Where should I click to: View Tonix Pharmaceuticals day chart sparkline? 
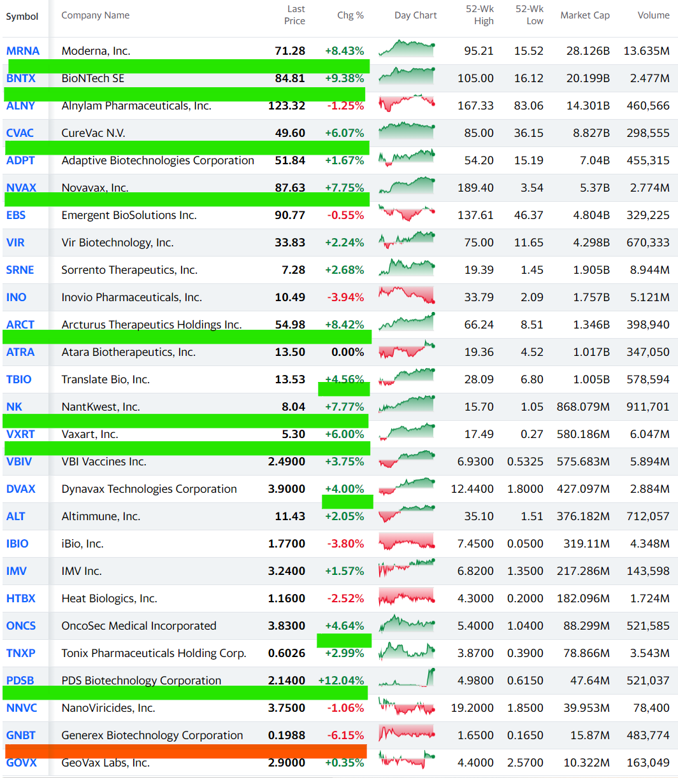click(x=407, y=651)
